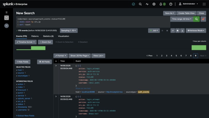Open Sampling 1:10 dropdown
Screen dimensions: 209x118
(69, 31)
